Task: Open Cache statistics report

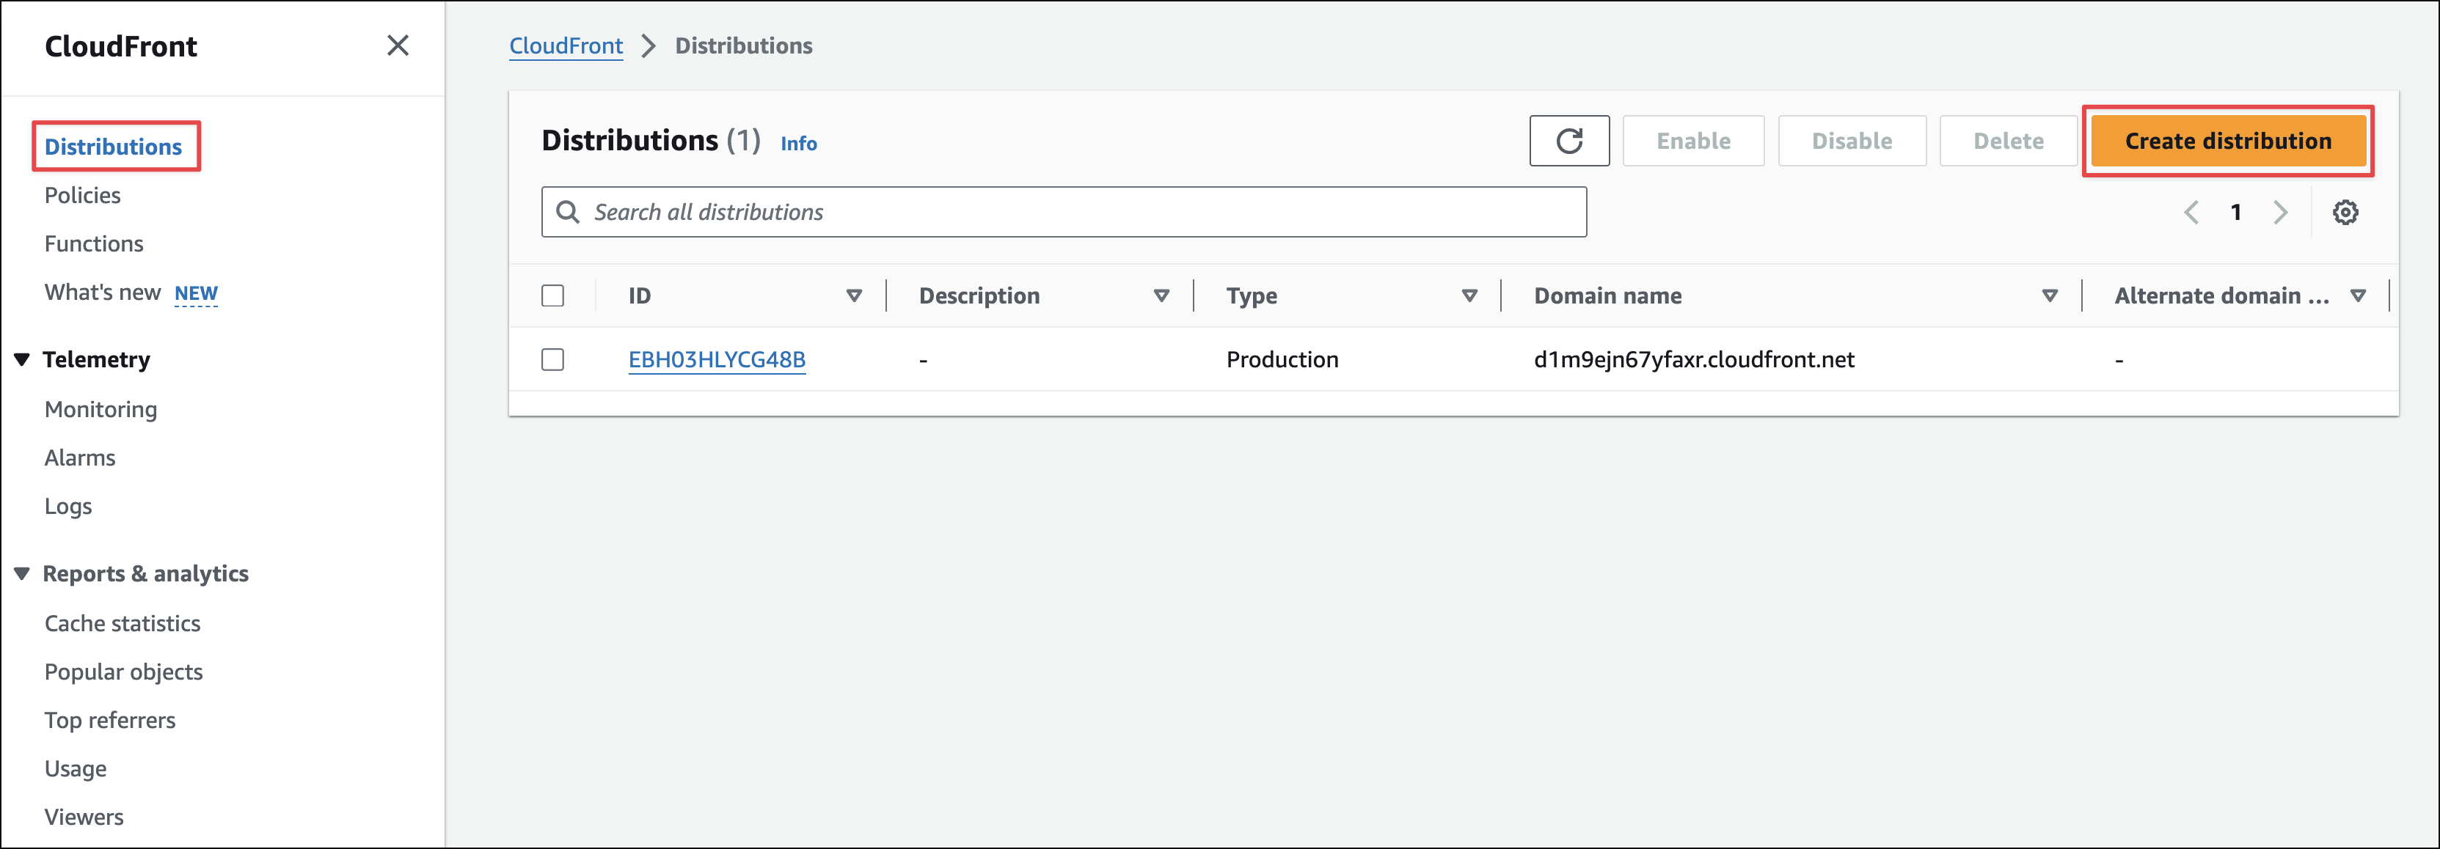Action: pos(123,622)
